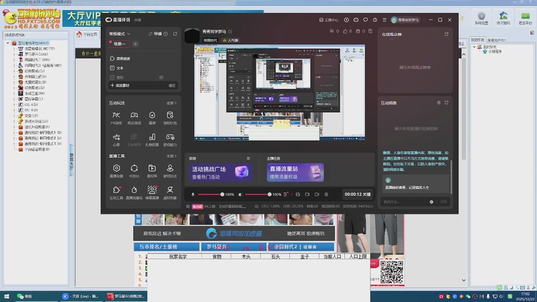The image size is (537, 302).
Task: Open the 心愿 wish icon
Action: click(116, 140)
